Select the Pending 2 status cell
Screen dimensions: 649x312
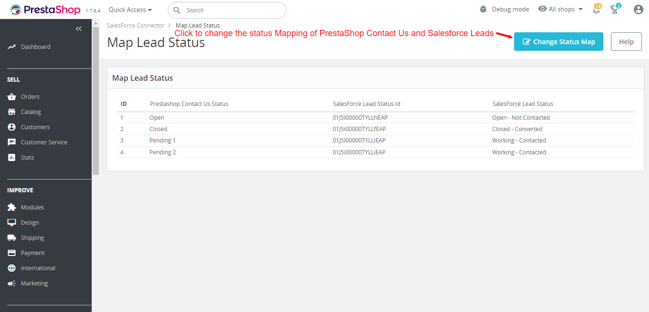click(162, 152)
